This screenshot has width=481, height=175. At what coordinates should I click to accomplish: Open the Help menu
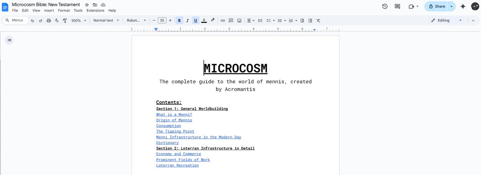pyautogui.click(x=112, y=10)
